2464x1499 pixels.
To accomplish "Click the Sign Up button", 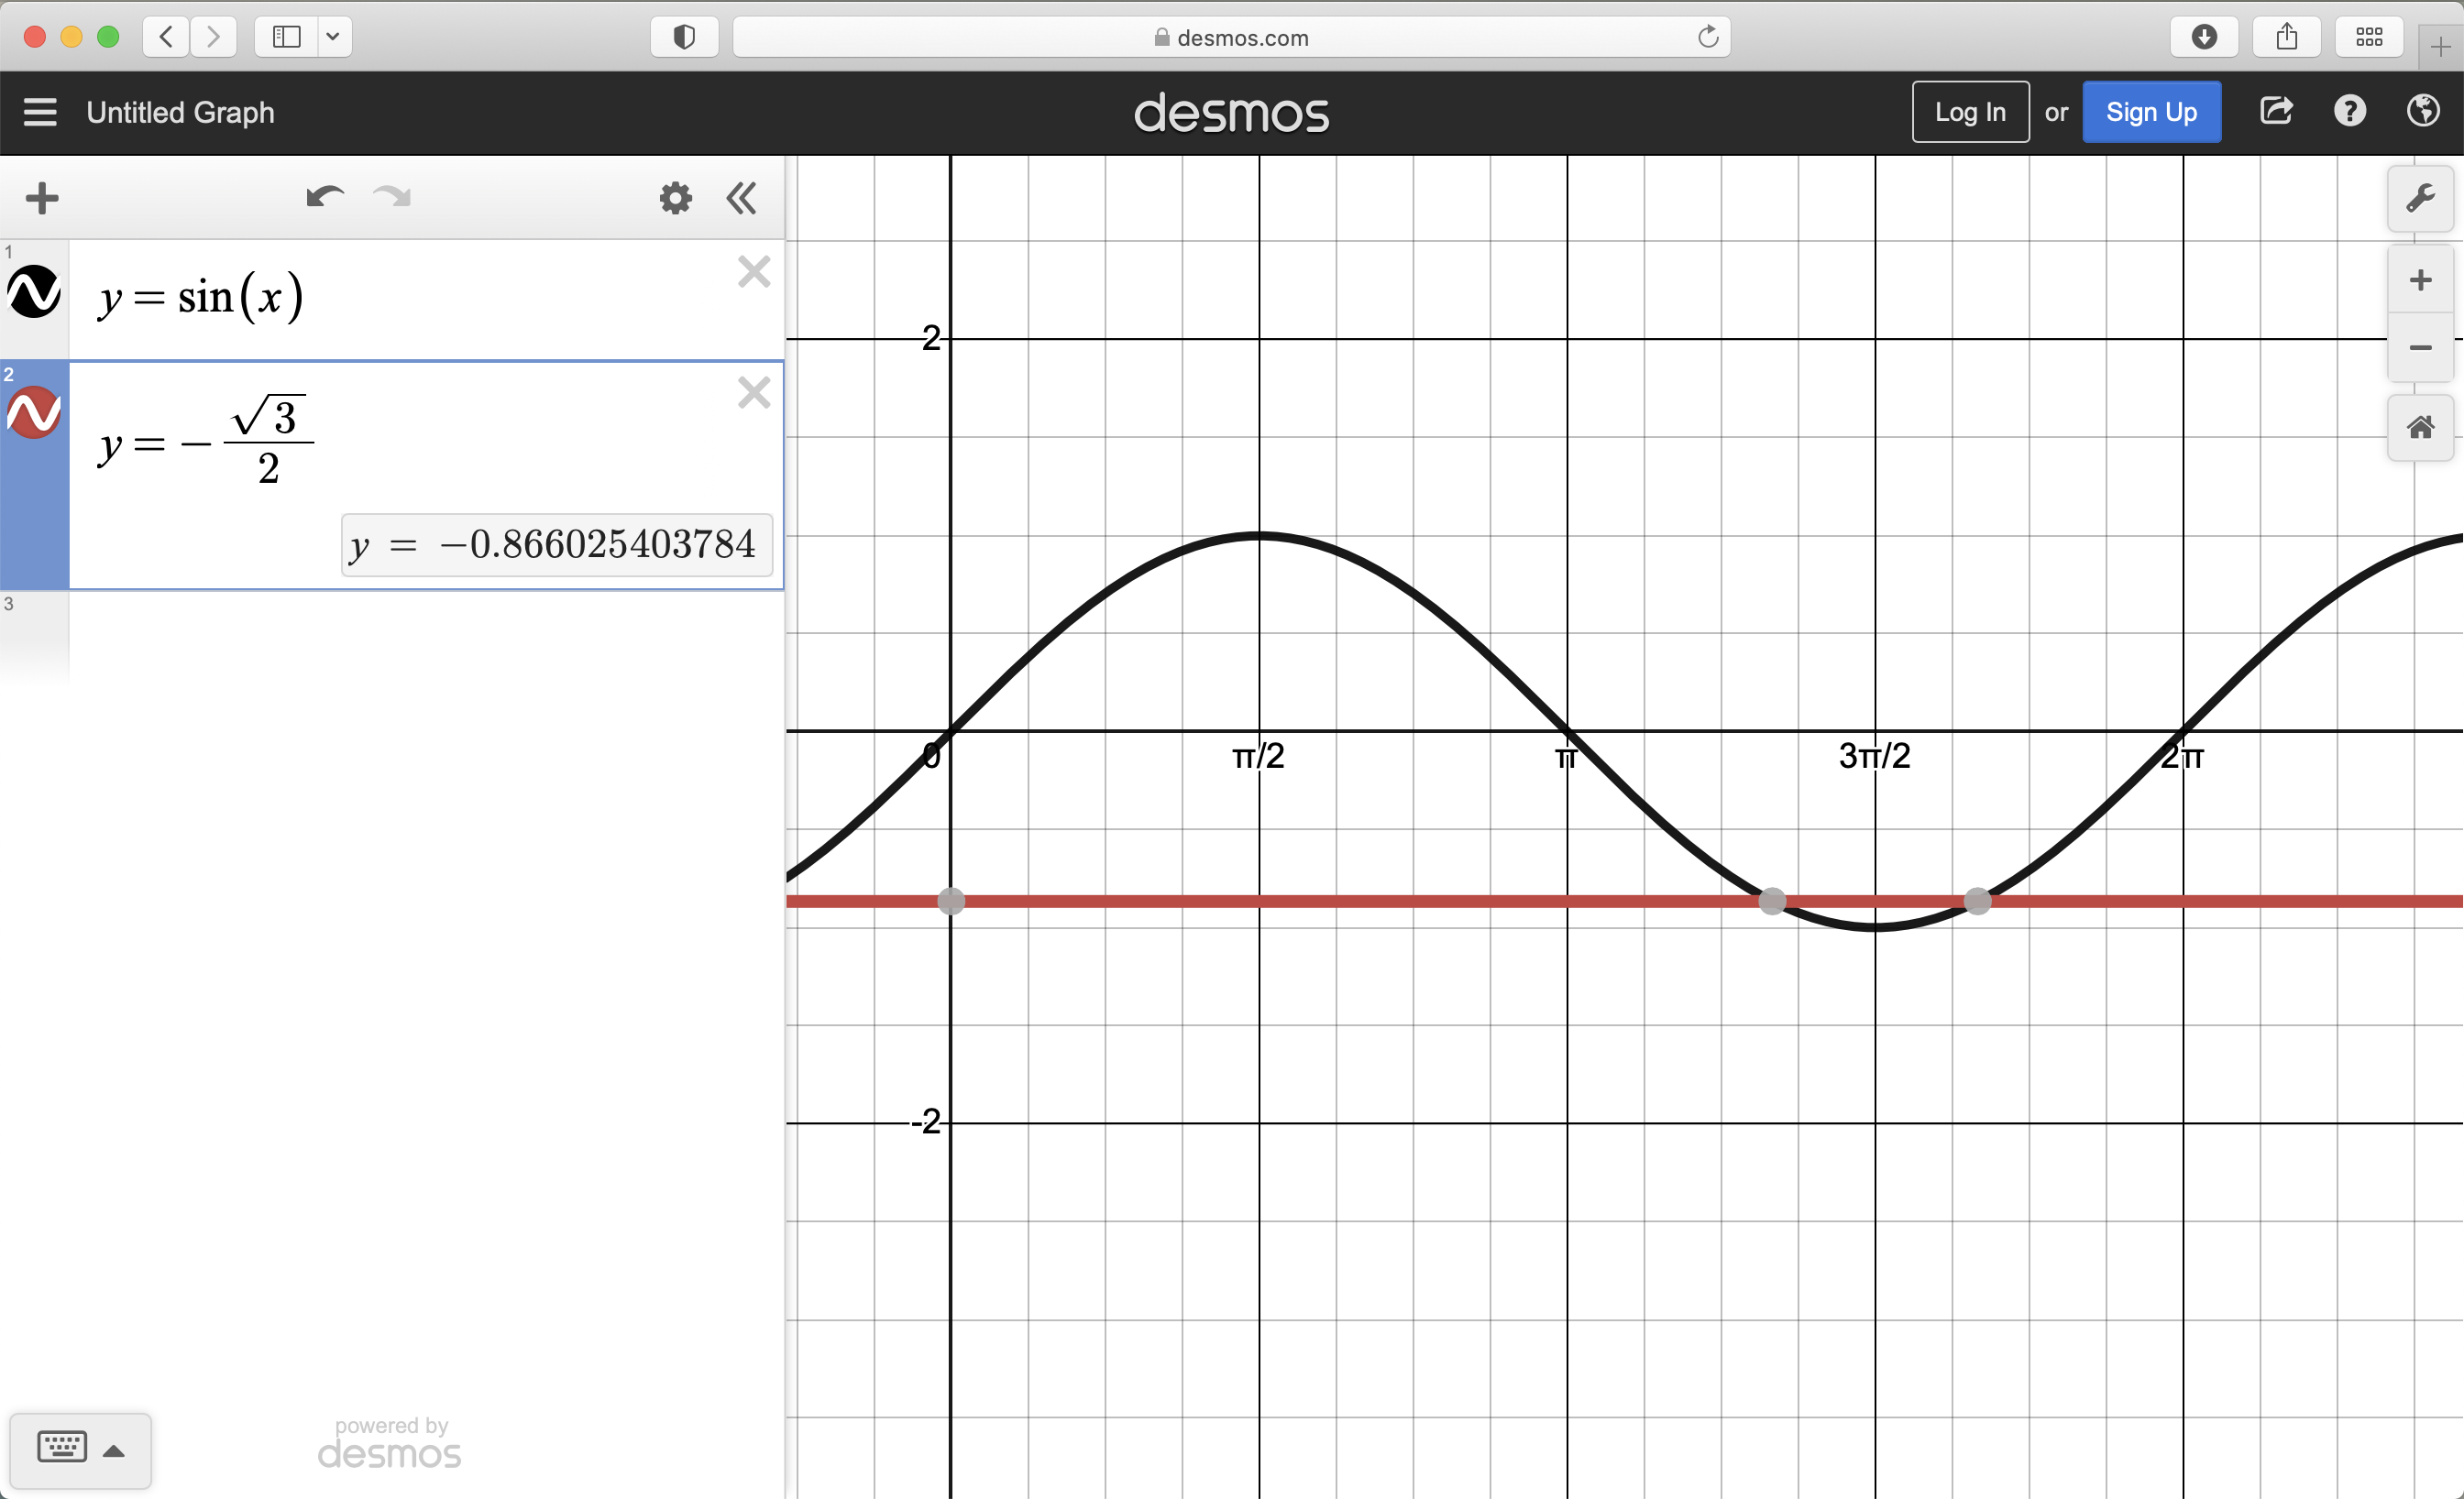I will coord(2151,111).
